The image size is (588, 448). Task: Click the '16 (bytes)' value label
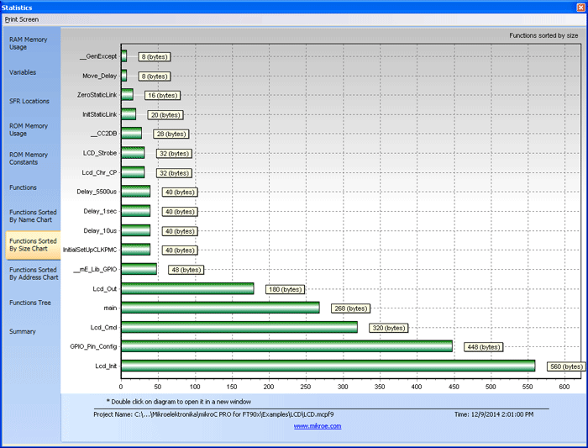click(162, 95)
